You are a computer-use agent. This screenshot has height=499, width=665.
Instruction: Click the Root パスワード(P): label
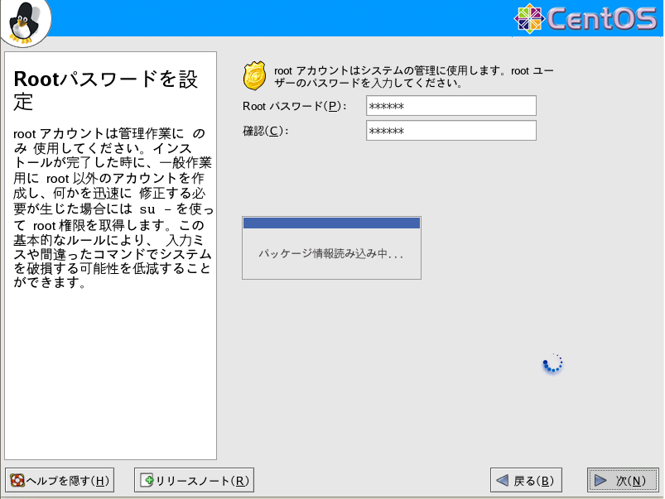[295, 106]
